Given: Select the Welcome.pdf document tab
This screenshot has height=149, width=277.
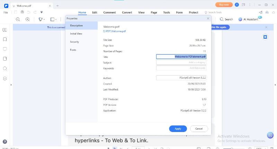Looking at the screenshot, I should coord(31,6).
